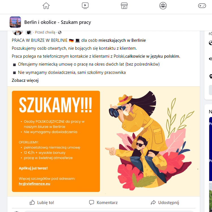This screenshot has width=212, height=212.
Task: Click the waving hand badge icon
Action: [x=29, y=32]
